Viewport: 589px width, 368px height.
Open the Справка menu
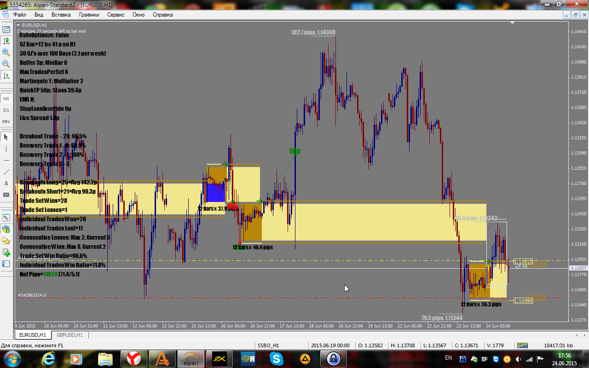162,15
